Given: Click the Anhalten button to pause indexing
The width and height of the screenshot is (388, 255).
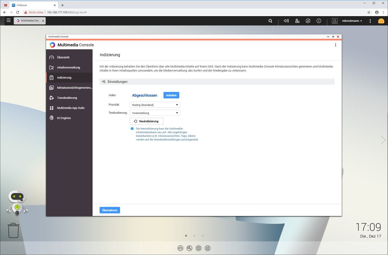Looking at the screenshot, I should point(171,95).
